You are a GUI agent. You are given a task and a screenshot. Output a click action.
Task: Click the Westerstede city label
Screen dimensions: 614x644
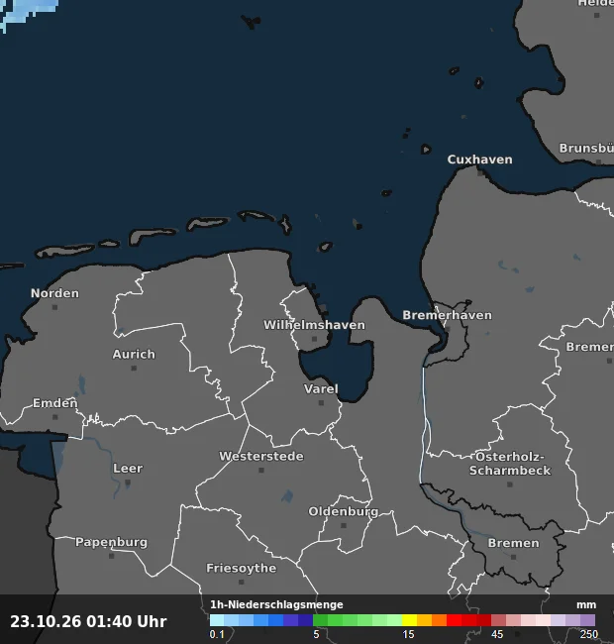coord(261,457)
